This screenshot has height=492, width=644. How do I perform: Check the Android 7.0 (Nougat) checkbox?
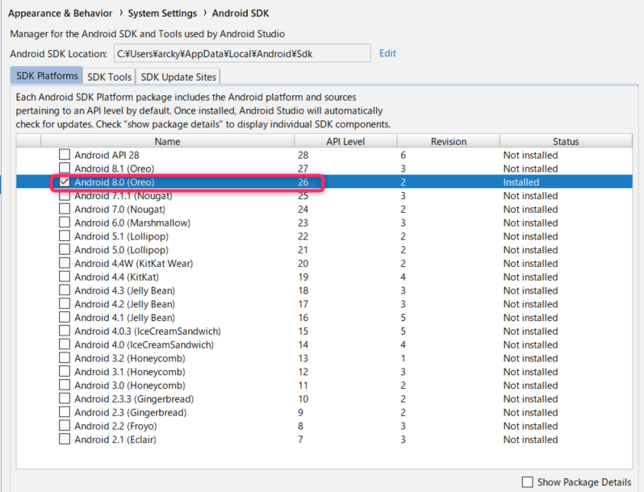[x=65, y=209]
